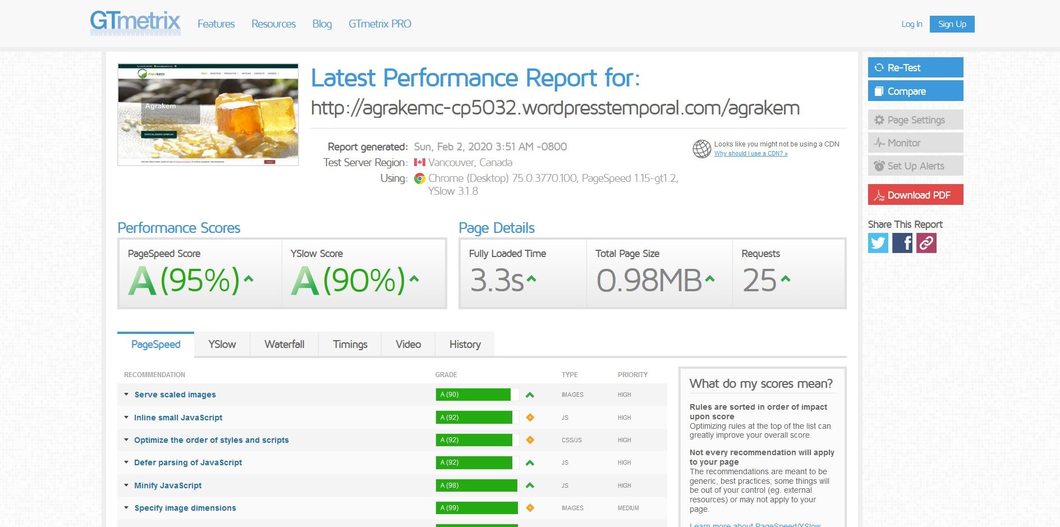
Task: Click up arrow beside Requests count
Action: pyautogui.click(x=786, y=278)
